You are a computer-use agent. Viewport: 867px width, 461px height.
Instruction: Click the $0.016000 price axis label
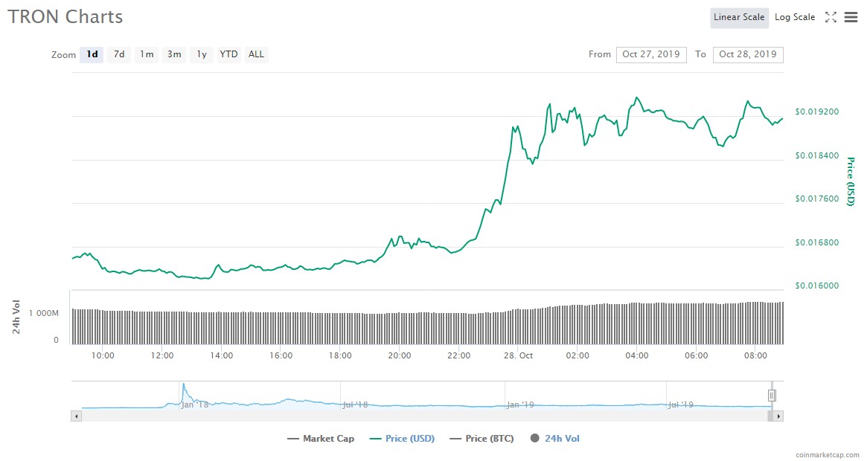pyautogui.click(x=816, y=286)
